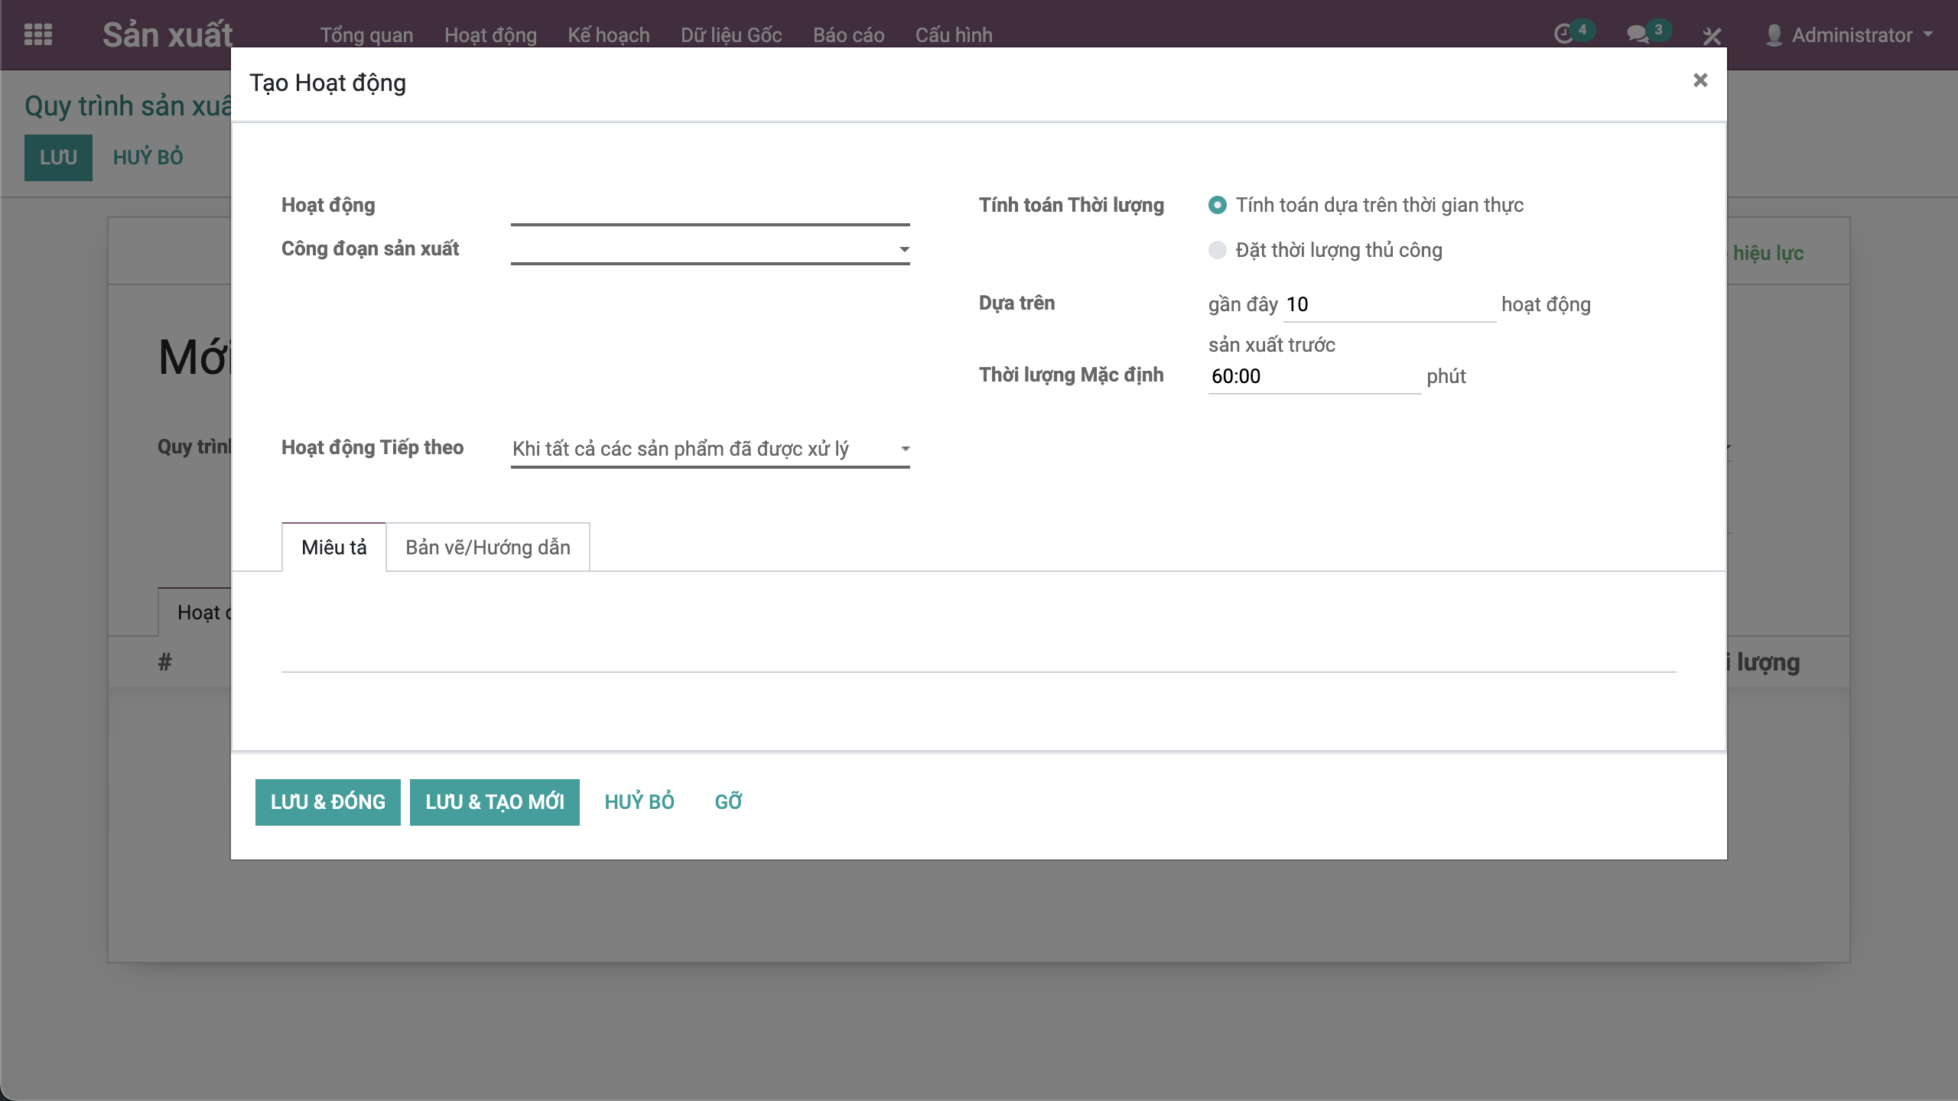This screenshot has width=1958, height=1101.
Task: Click the LƯU & TẠO MỚI button
Action: 494,802
